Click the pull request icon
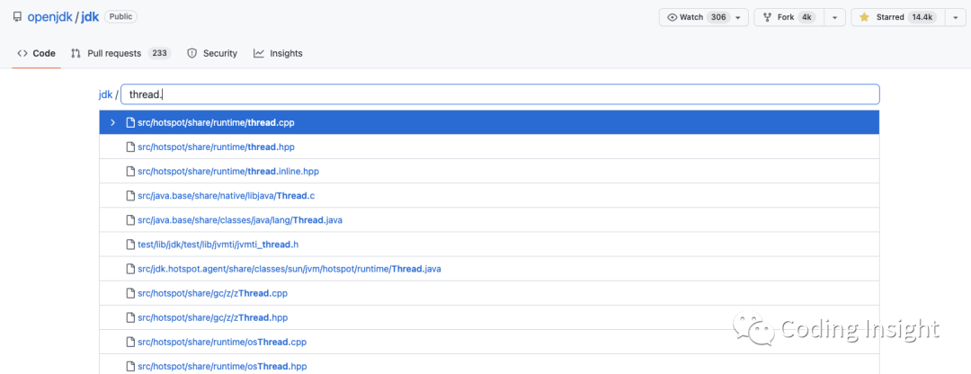The height and width of the screenshot is (374, 971). (76, 53)
